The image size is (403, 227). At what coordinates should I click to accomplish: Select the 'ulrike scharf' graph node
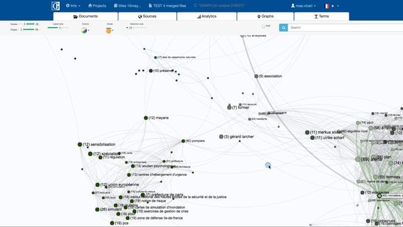(x=312, y=137)
